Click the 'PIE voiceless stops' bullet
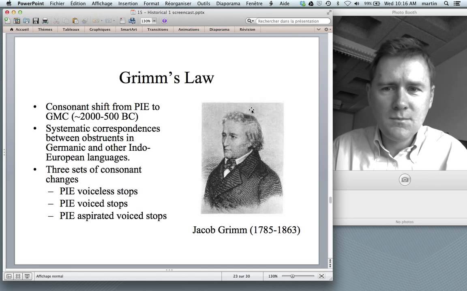Viewport: 467px width, 291px height. [99, 191]
